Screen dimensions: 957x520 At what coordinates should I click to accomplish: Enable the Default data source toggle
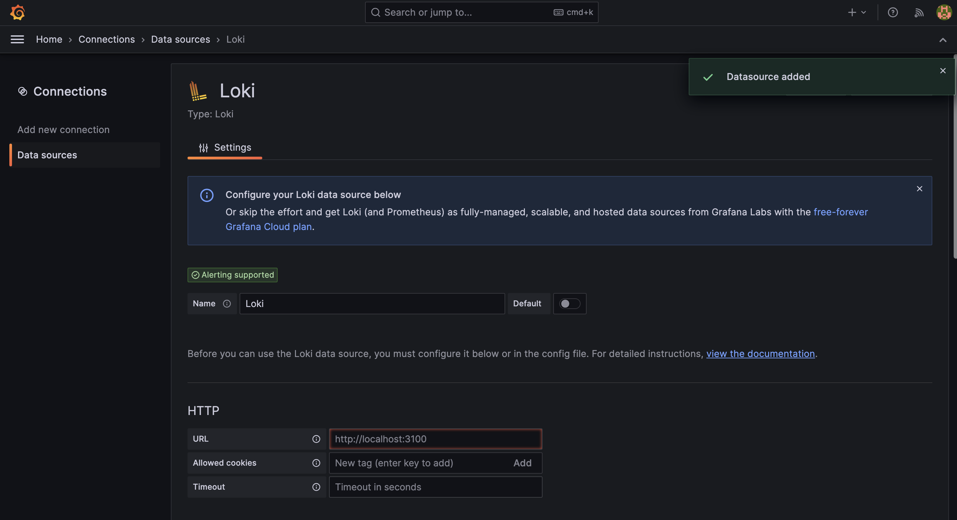[x=570, y=304]
